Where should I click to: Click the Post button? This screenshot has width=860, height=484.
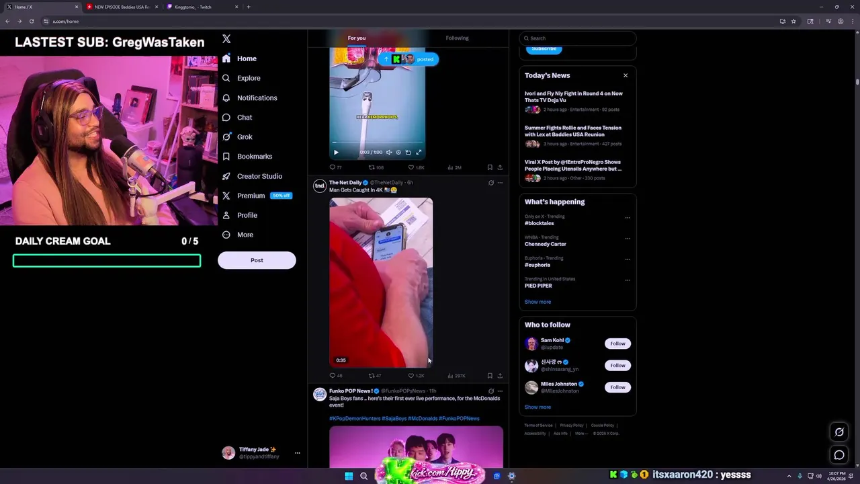pos(257,260)
